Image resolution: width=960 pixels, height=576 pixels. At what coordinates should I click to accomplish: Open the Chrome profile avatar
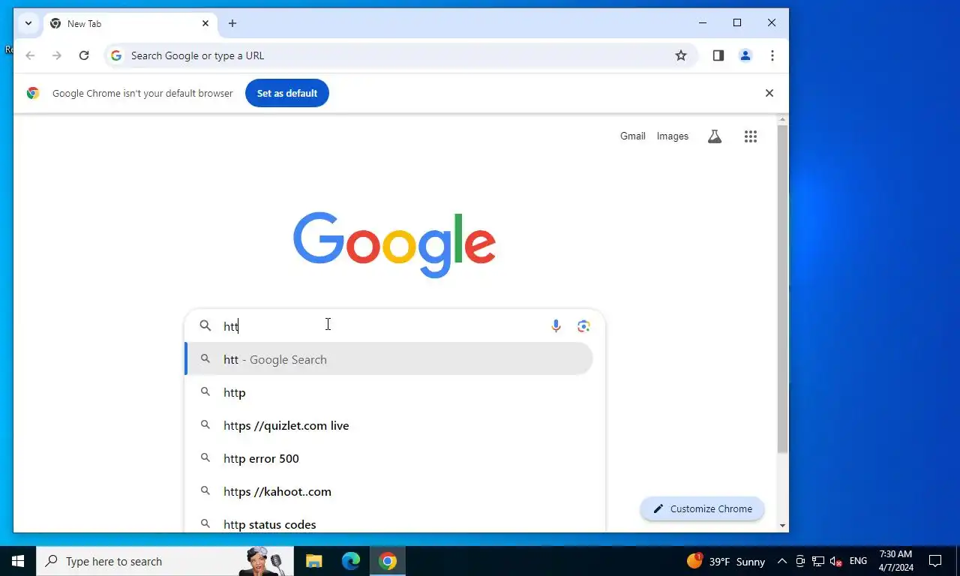(745, 55)
